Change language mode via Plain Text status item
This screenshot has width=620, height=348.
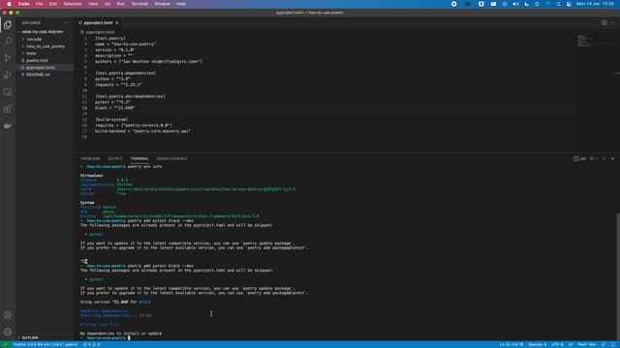[x=587, y=344]
